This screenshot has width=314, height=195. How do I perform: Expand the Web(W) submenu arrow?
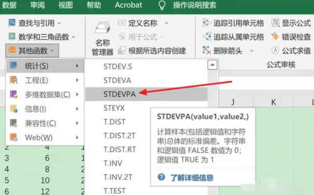[77, 138]
